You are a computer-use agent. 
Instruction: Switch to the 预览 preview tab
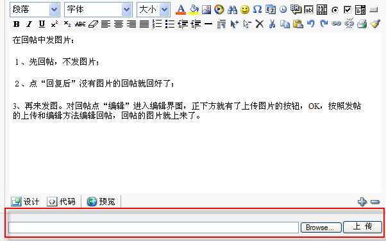coord(101,202)
